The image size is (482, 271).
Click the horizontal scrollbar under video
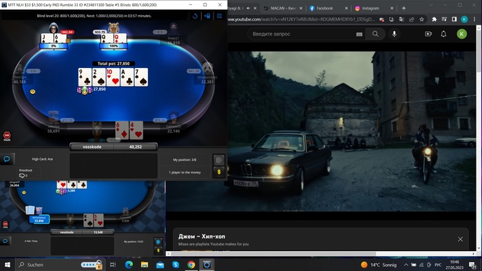coord(273,254)
